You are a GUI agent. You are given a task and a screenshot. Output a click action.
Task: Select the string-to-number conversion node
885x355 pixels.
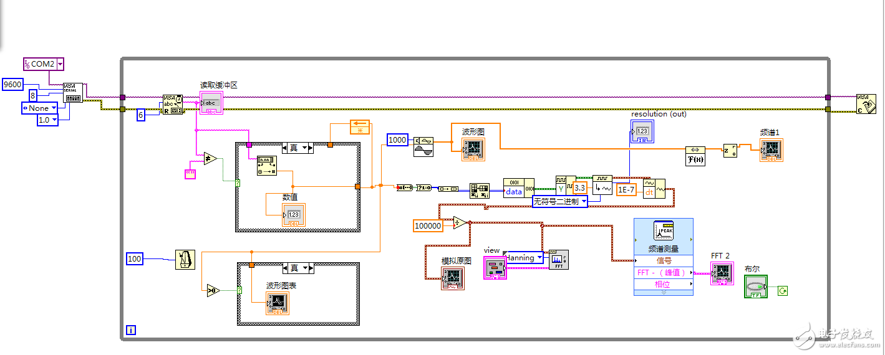pyautogui.click(x=267, y=166)
